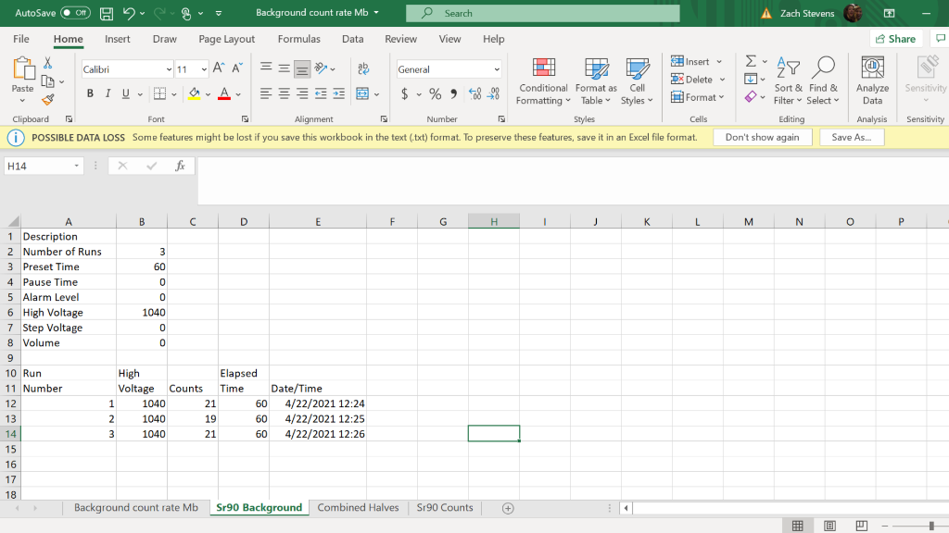Apply percent style to the cell
This screenshot has height=533, width=949.
(435, 94)
